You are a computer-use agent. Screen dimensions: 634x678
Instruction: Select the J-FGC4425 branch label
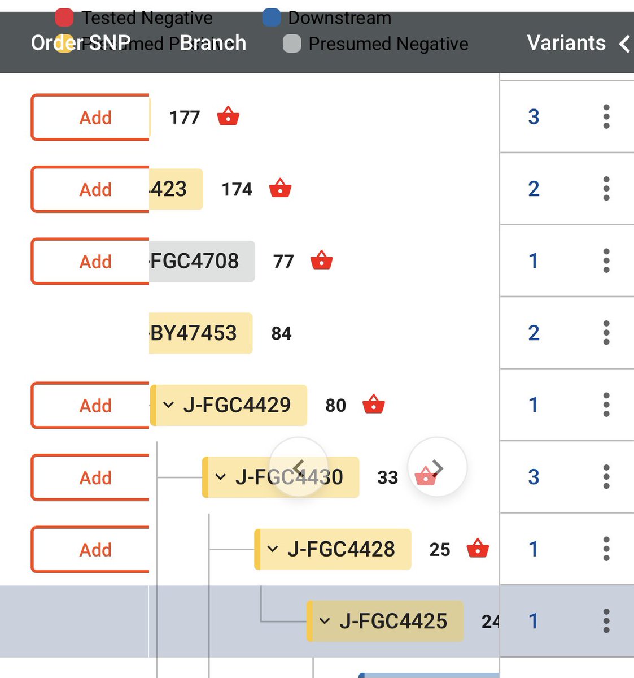point(384,621)
